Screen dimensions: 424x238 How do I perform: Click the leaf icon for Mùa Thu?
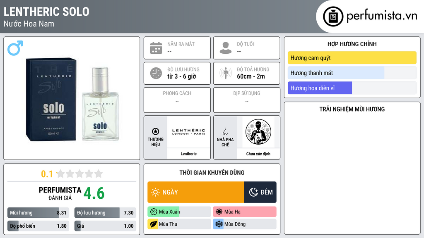tap(153, 224)
